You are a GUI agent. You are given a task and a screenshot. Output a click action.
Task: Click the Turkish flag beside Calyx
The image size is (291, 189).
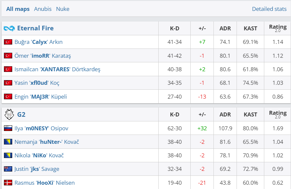[8, 42]
